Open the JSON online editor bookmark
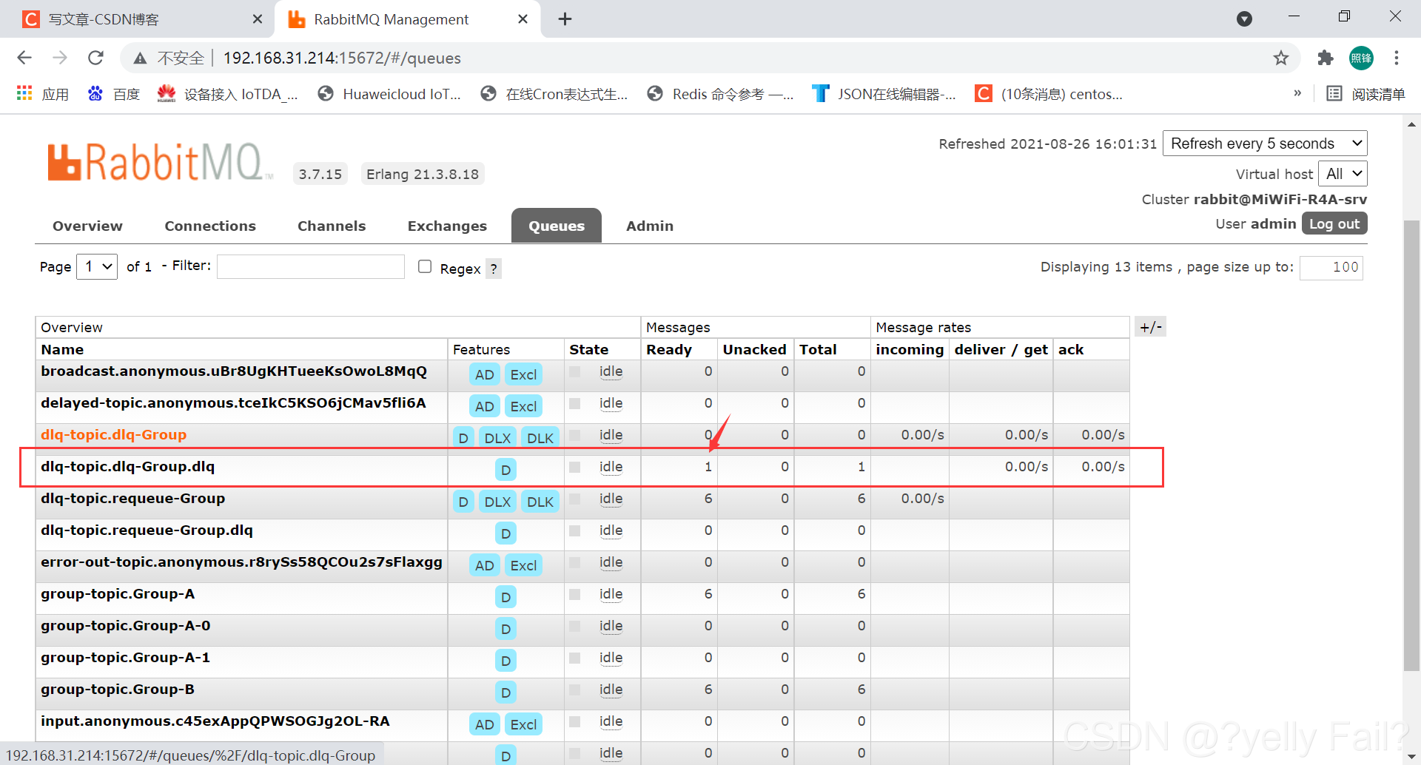1421x765 pixels. (x=884, y=94)
